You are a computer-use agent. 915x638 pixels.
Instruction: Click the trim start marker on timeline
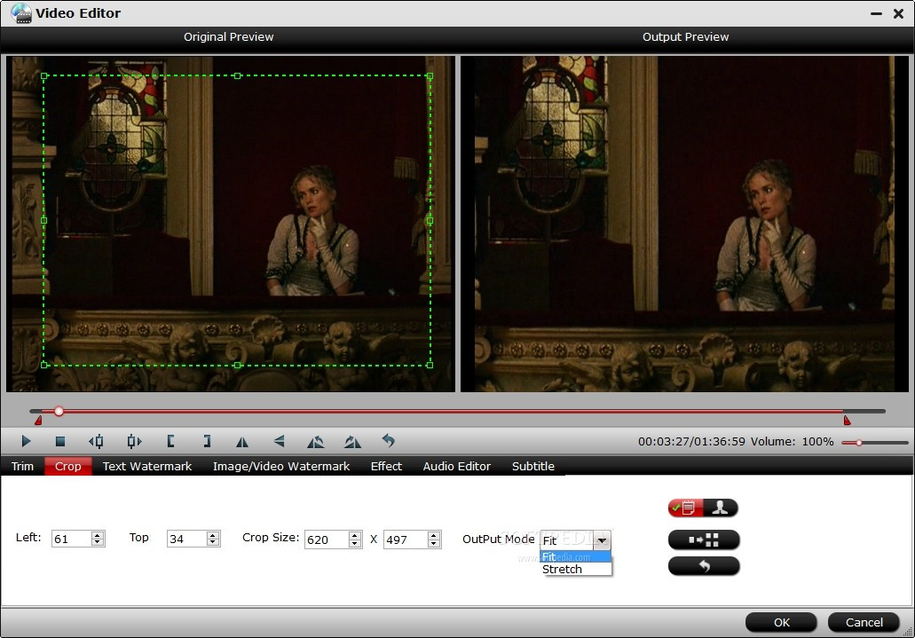pos(38,421)
